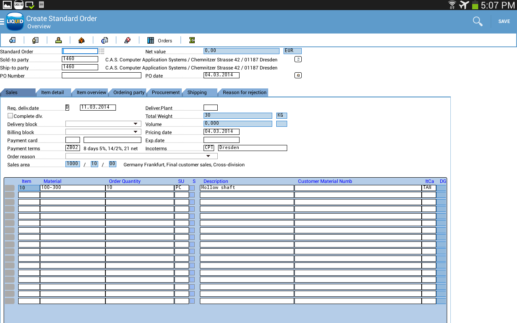Screen dimensions: 517x323
Task: Open the search magnifier in the header
Action: coord(477,21)
